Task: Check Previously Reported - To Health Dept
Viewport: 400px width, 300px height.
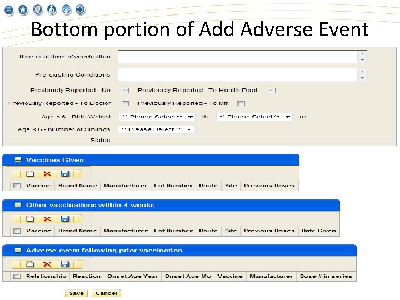Action: point(272,91)
